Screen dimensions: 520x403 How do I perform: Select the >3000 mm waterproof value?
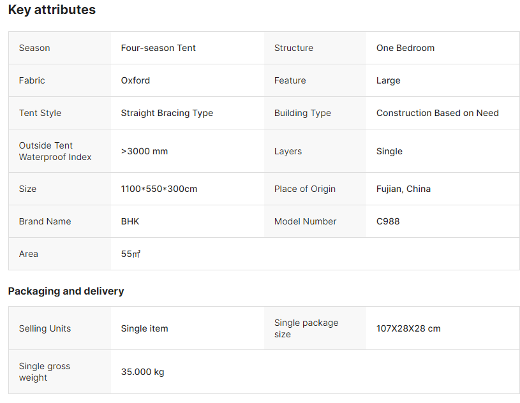[144, 151]
